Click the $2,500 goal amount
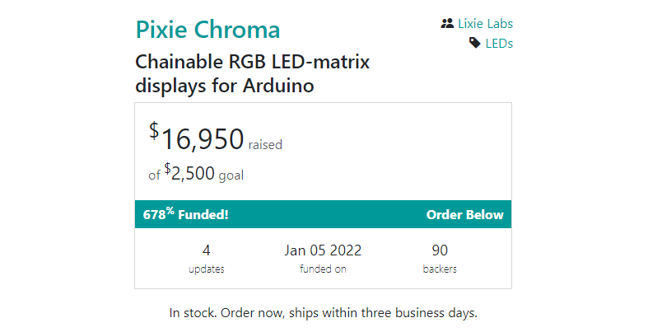Viewport: 648px width, 332px height. point(189,173)
